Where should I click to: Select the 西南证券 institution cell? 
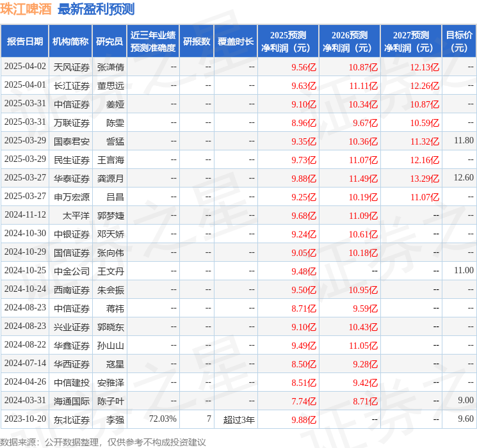pos(72,290)
